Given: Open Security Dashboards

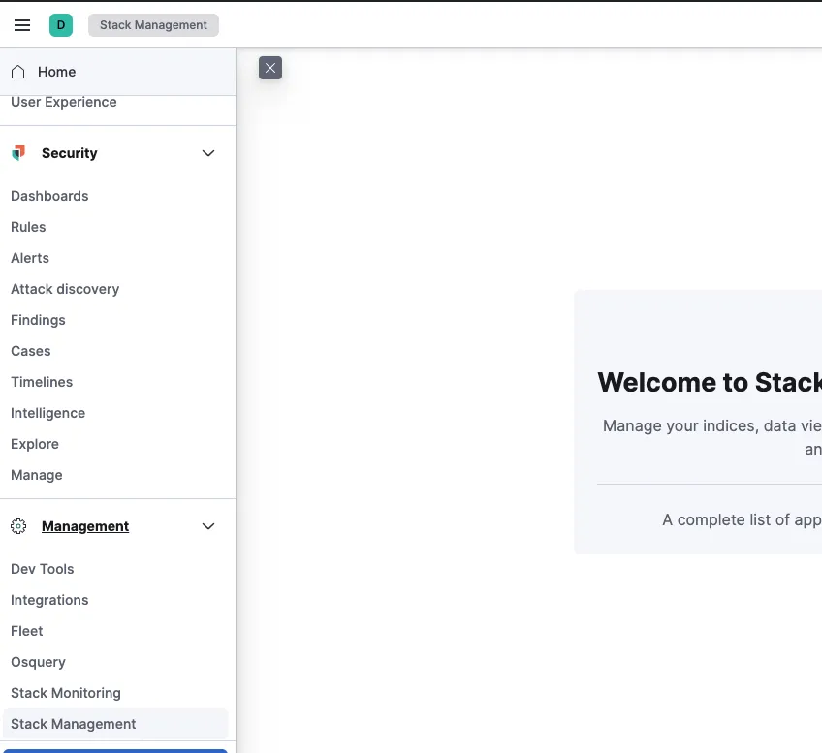Looking at the screenshot, I should (x=49, y=196).
